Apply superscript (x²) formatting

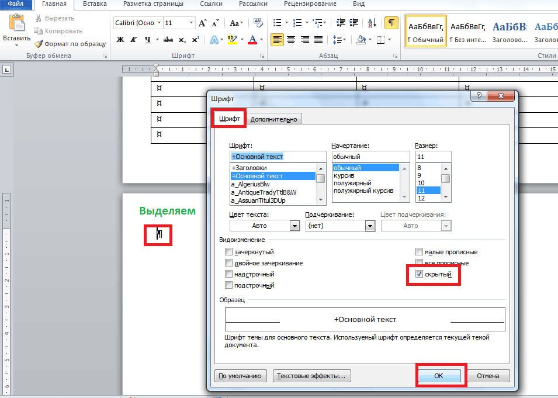click(195, 40)
